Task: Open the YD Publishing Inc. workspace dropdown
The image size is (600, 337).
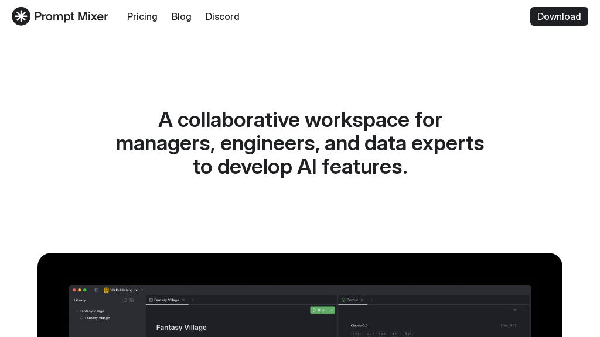Action: [x=124, y=290]
